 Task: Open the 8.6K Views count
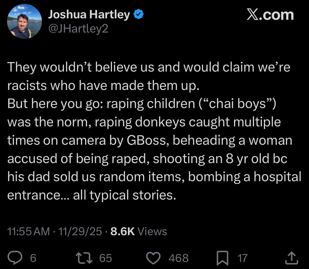(x=139, y=231)
